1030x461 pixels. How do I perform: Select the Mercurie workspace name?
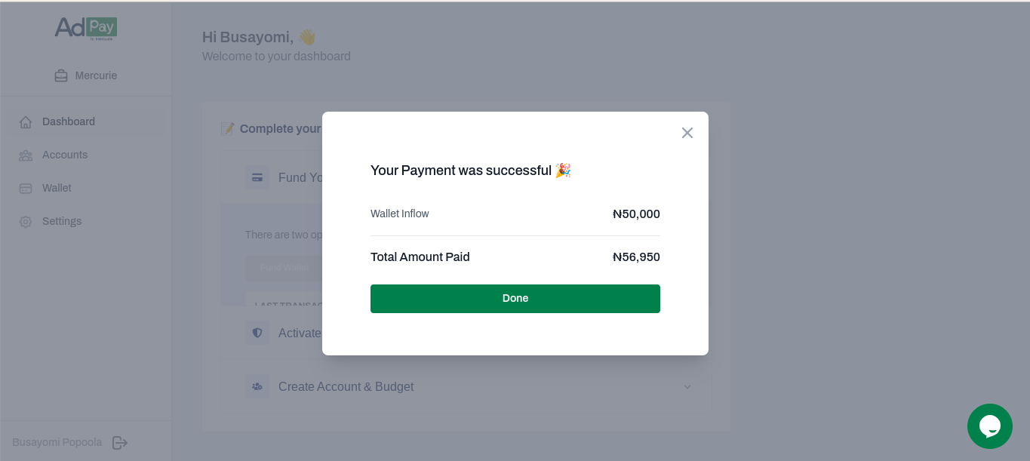click(x=96, y=76)
